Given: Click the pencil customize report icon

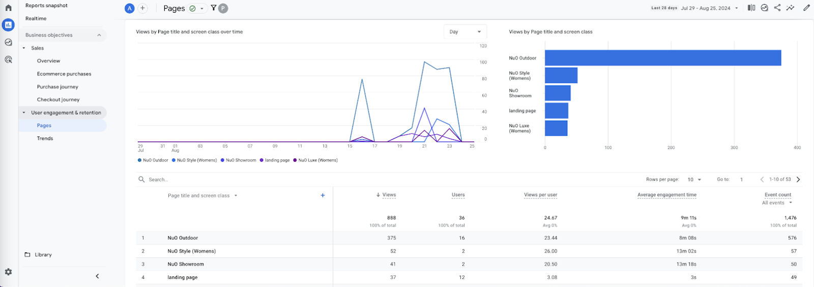Looking at the screenshot, I should 806,8.
